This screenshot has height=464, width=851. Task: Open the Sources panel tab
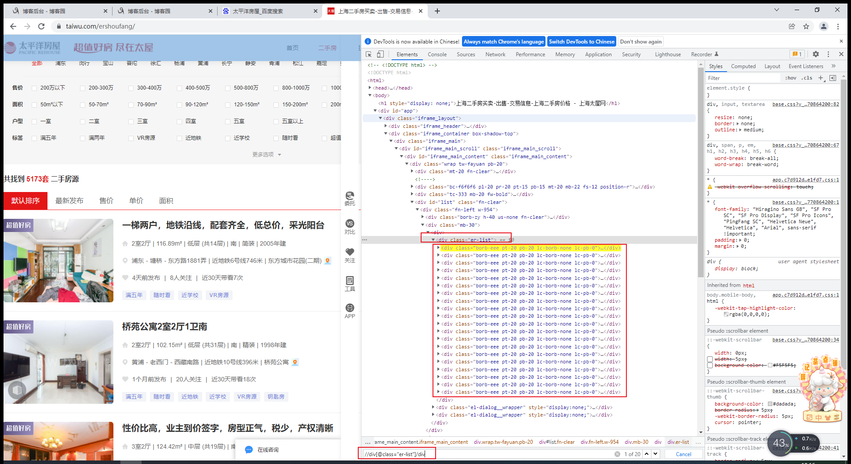pyautogui.click(x=466, y=54)
